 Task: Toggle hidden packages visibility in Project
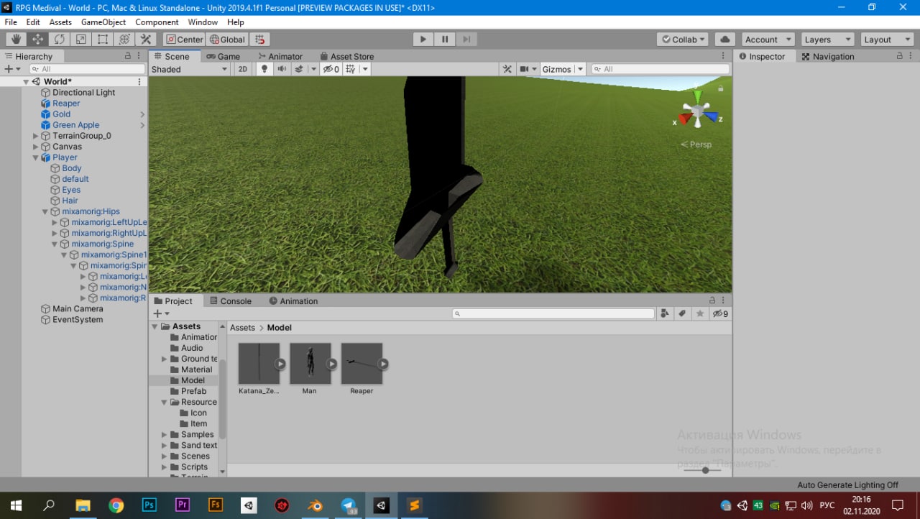pos(720,313)
